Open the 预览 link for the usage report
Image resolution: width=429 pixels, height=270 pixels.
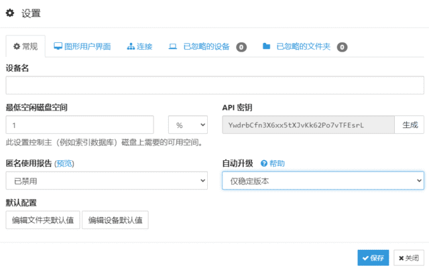pyautogui.click(x=64, y=163)
